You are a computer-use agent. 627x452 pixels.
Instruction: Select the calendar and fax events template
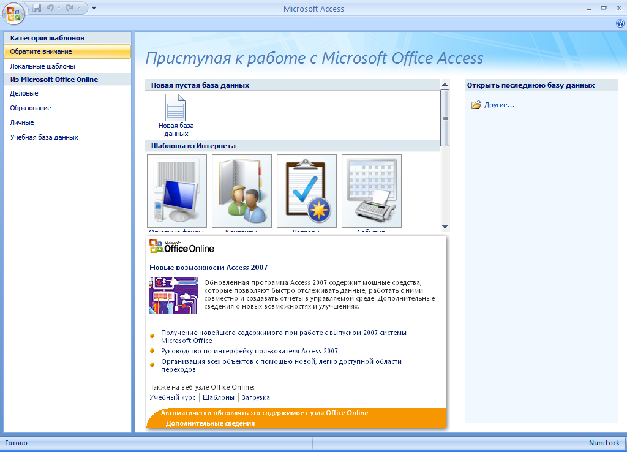point(372,191)
